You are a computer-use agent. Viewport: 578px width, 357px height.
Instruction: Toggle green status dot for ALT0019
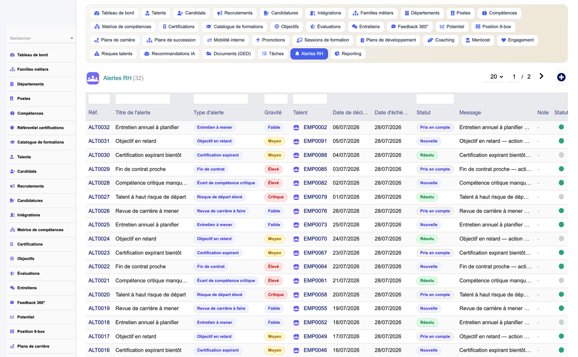click(561, 308)
